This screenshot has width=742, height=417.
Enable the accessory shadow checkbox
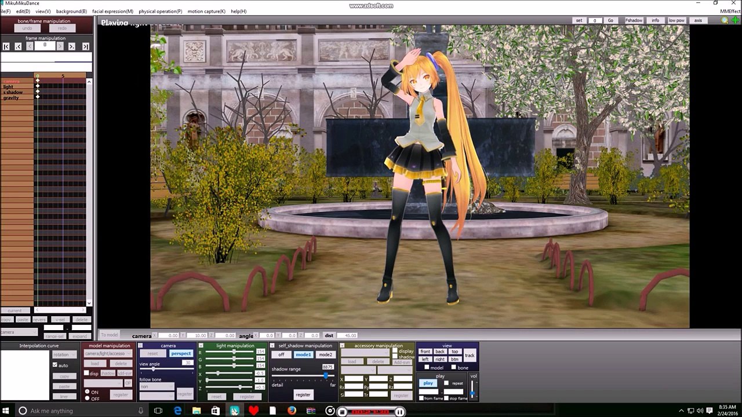395,357
